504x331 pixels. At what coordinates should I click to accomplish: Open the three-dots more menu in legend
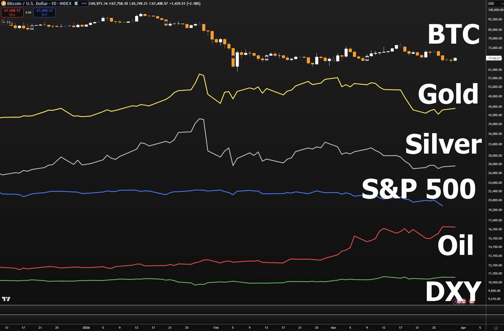click(x=84, y=3)
